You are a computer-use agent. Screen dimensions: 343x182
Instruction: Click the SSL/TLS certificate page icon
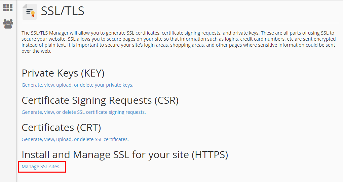tap(30, 11)
